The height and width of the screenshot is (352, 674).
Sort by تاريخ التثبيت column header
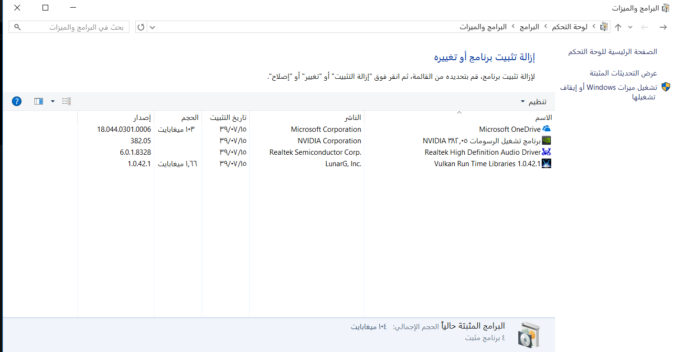pyautogui.click(x=228, y=117)
